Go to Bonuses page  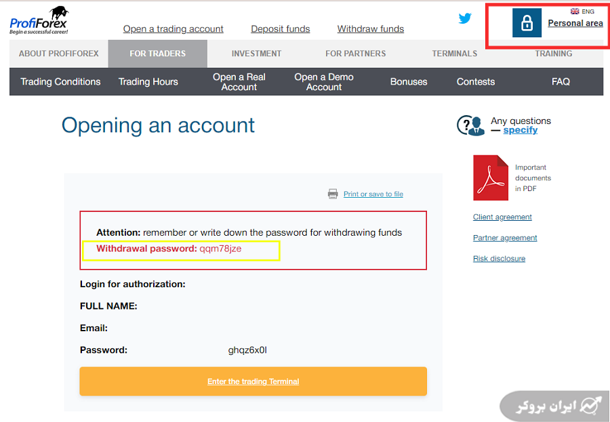pyautogui.click(x=409, y=82)
